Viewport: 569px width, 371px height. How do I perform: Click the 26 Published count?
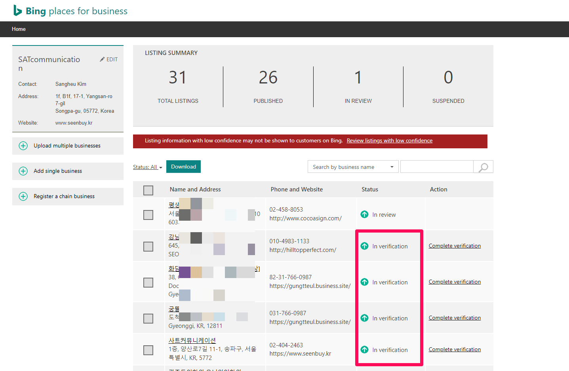(x=268, y=78)
